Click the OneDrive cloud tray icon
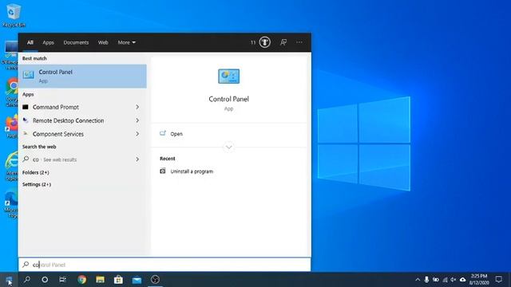Screen dimensions: 511x287 pos(462,280)
